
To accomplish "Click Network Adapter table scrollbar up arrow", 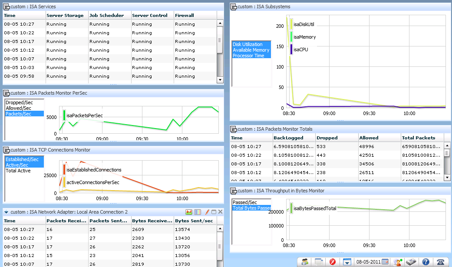I will tap(220, 229).
